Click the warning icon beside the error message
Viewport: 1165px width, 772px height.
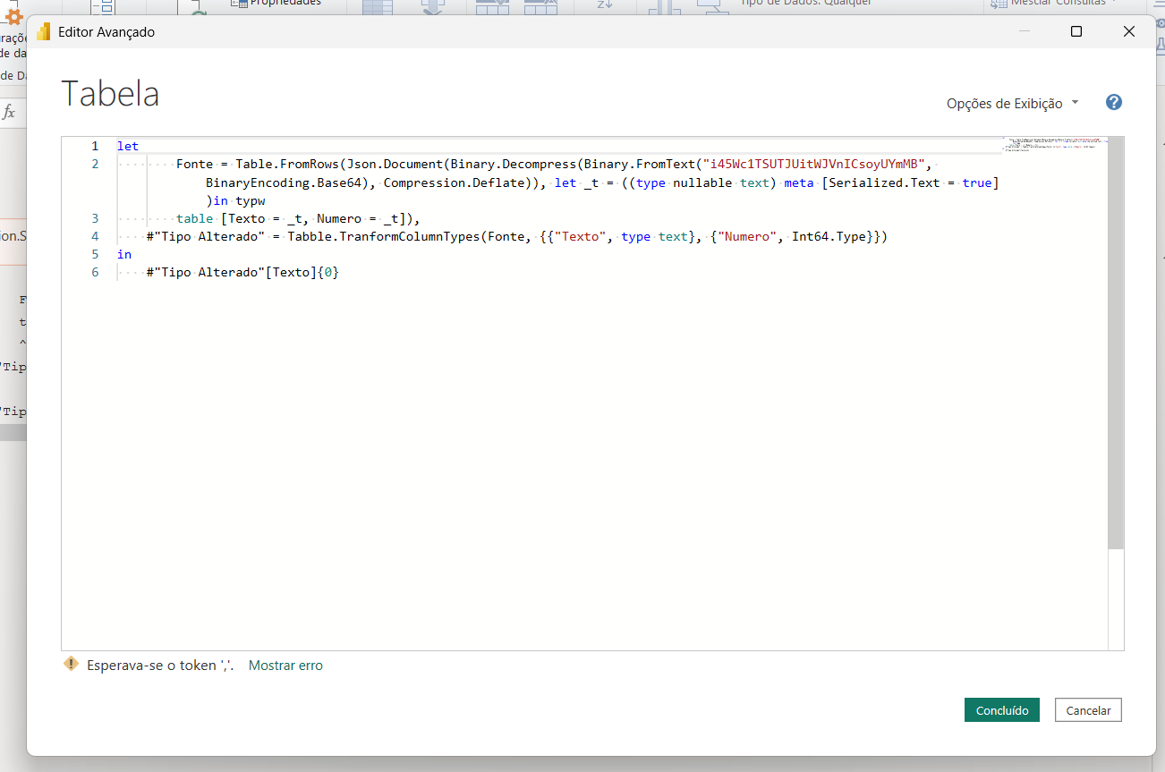(72, 664)
